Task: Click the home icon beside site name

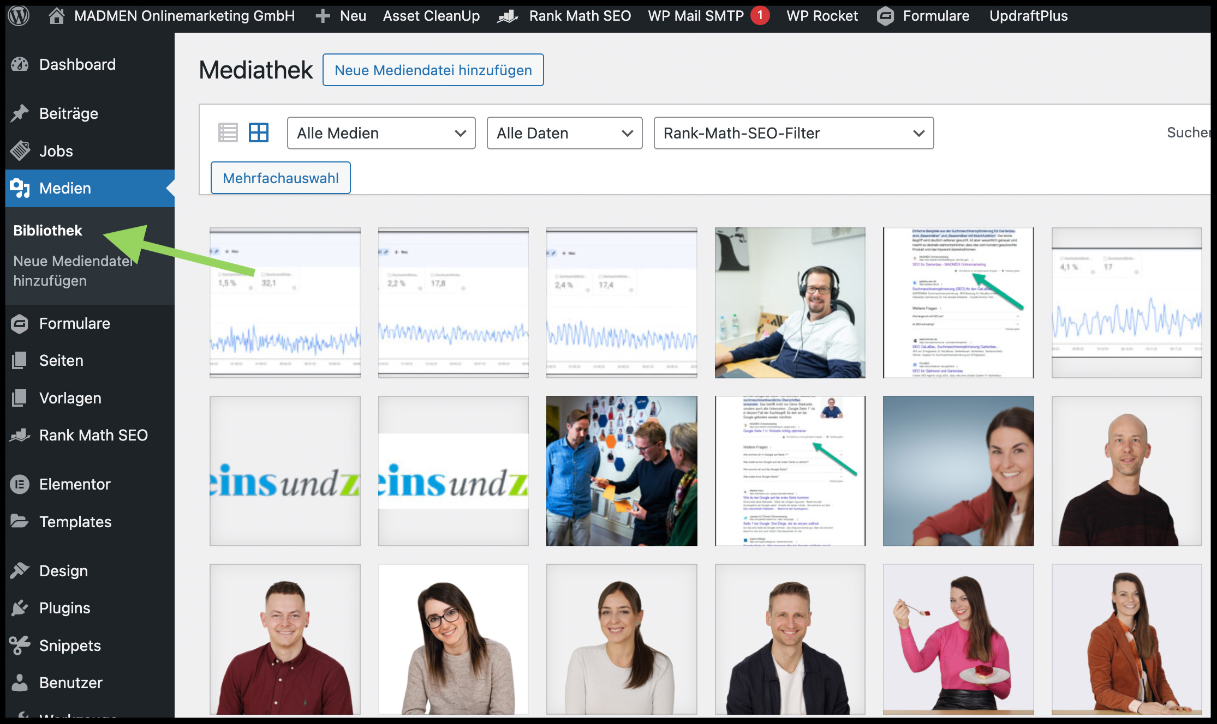Action: [x=56, y=16]
